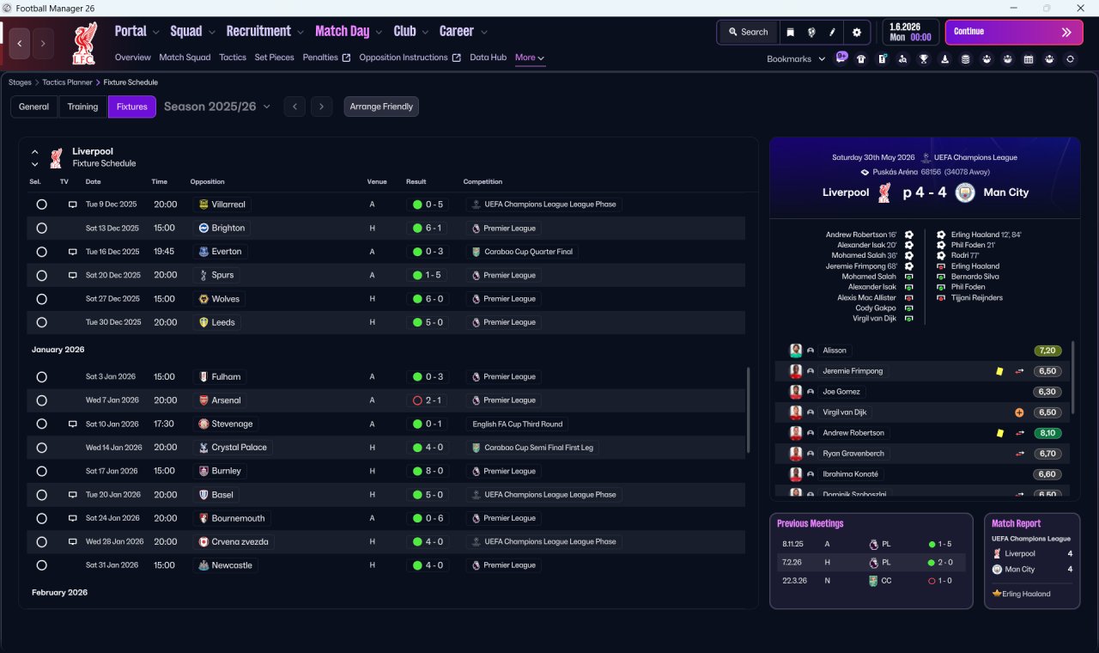Select the Burnley fixture radio button
The height and width of the screenshot is (653, 1099).
click(41, 471)
